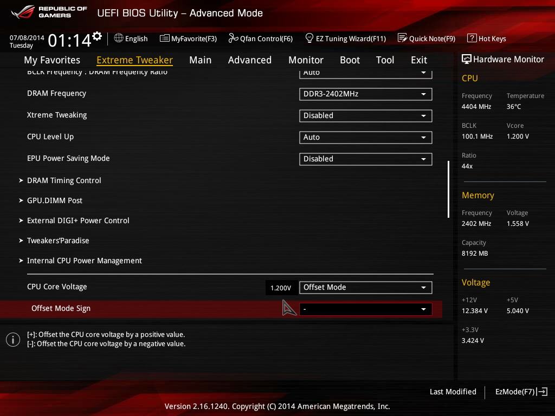
Task: Switch to EzMode(F7)
Action: 521,392
